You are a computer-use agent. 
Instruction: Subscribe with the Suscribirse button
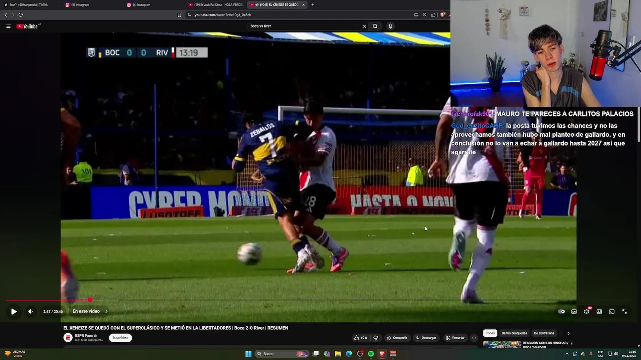coord(120,338)
